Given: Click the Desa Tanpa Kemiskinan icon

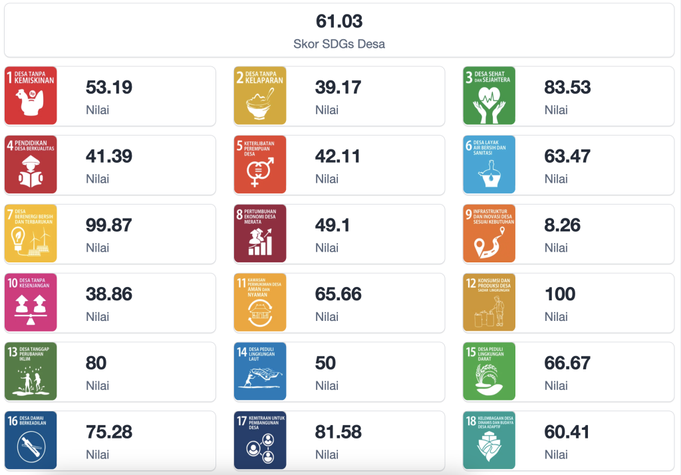Looking at the screenshot, I should point(31,96).
